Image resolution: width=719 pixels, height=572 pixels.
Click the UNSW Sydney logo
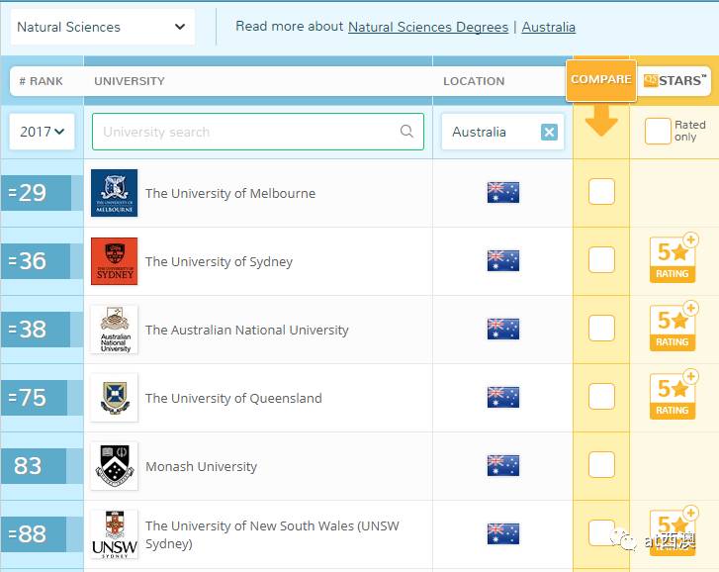[x=114, y=534]
